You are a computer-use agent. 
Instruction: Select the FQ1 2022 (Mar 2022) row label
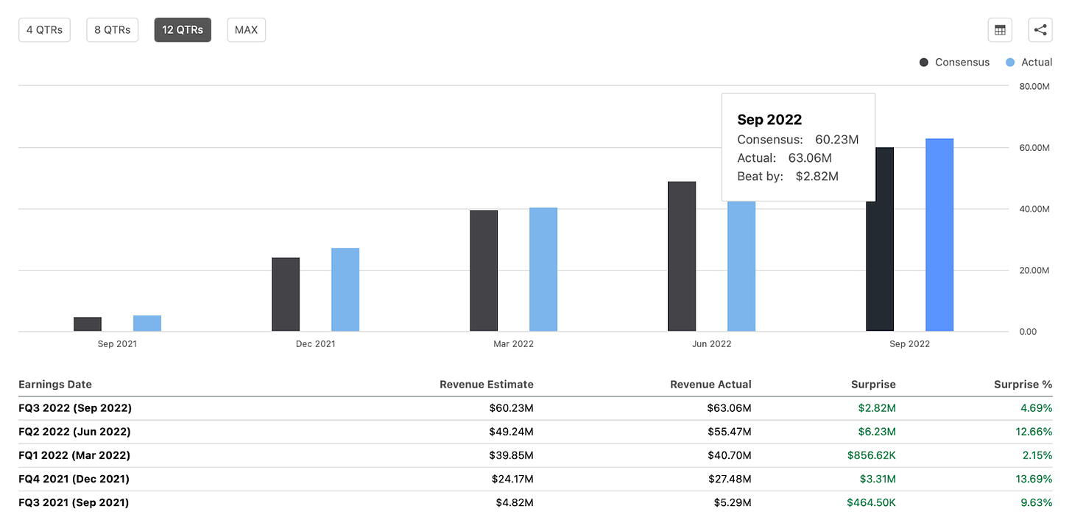[x=74, y=455]
